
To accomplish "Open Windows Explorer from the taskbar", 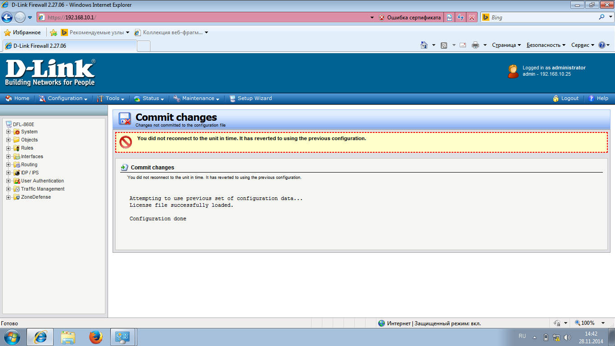I will point(68,337).
